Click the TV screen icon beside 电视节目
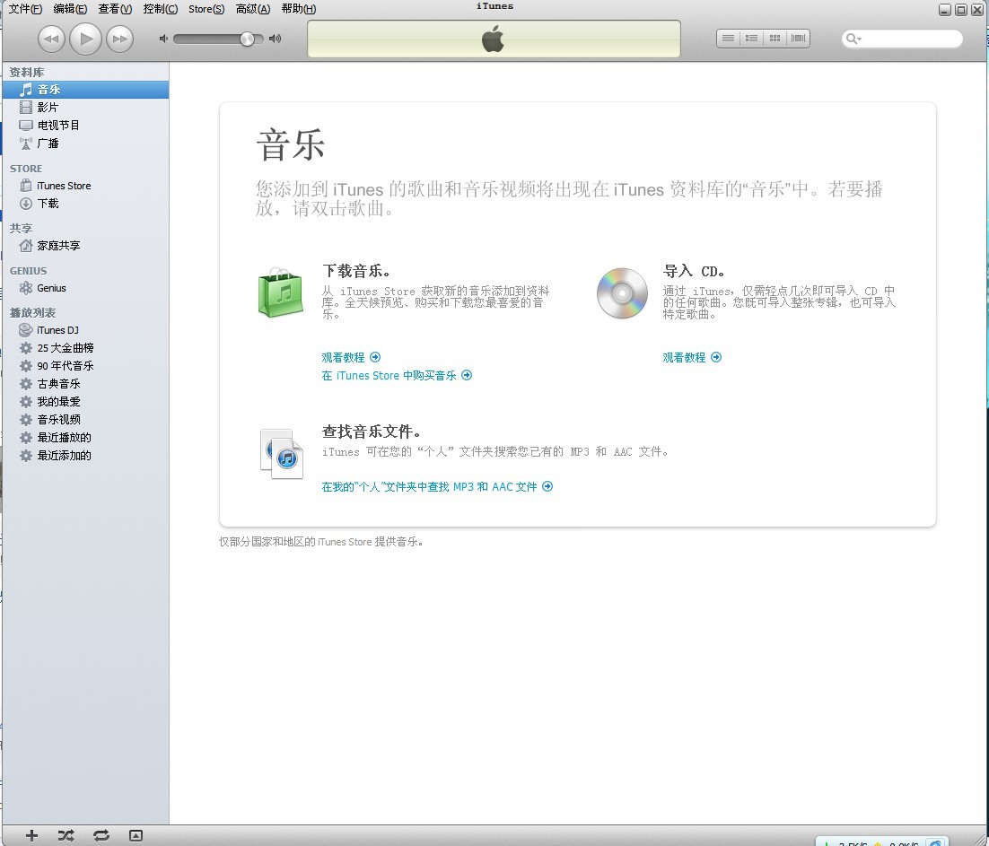 [26, 126]
